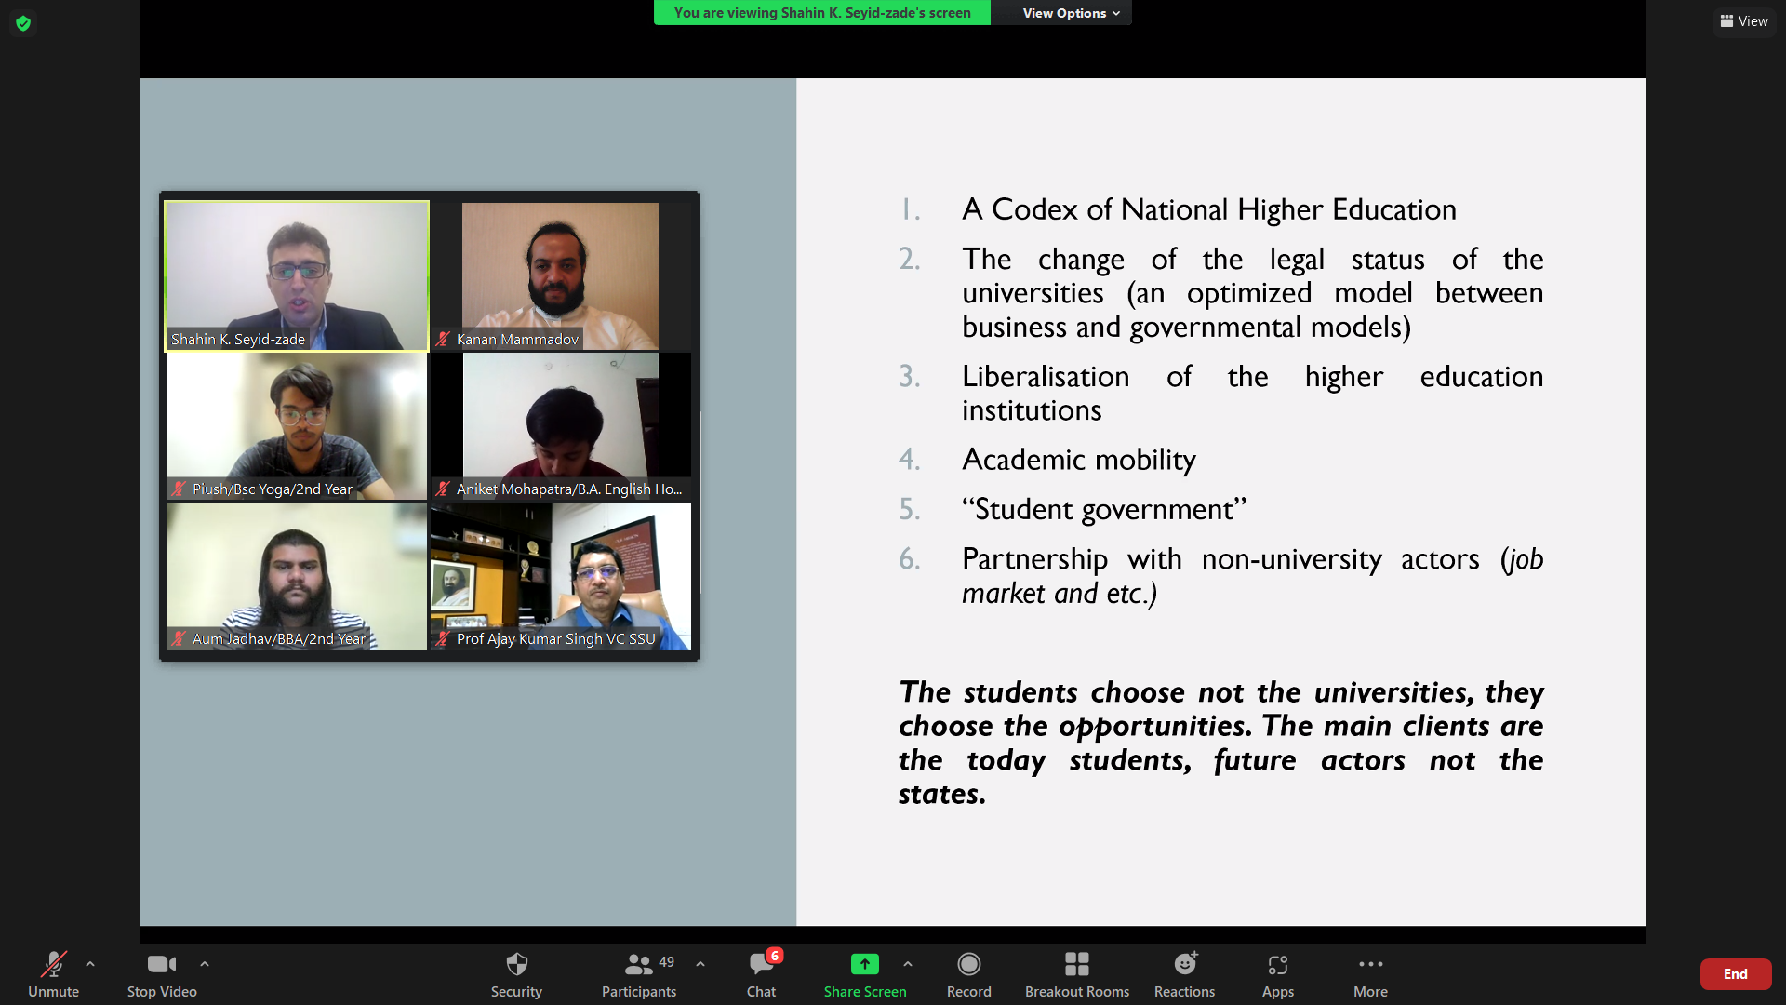This screenshot has width=1786, height=1005.
Task: Click the green Share Screen icon
Action: [864, 965]
